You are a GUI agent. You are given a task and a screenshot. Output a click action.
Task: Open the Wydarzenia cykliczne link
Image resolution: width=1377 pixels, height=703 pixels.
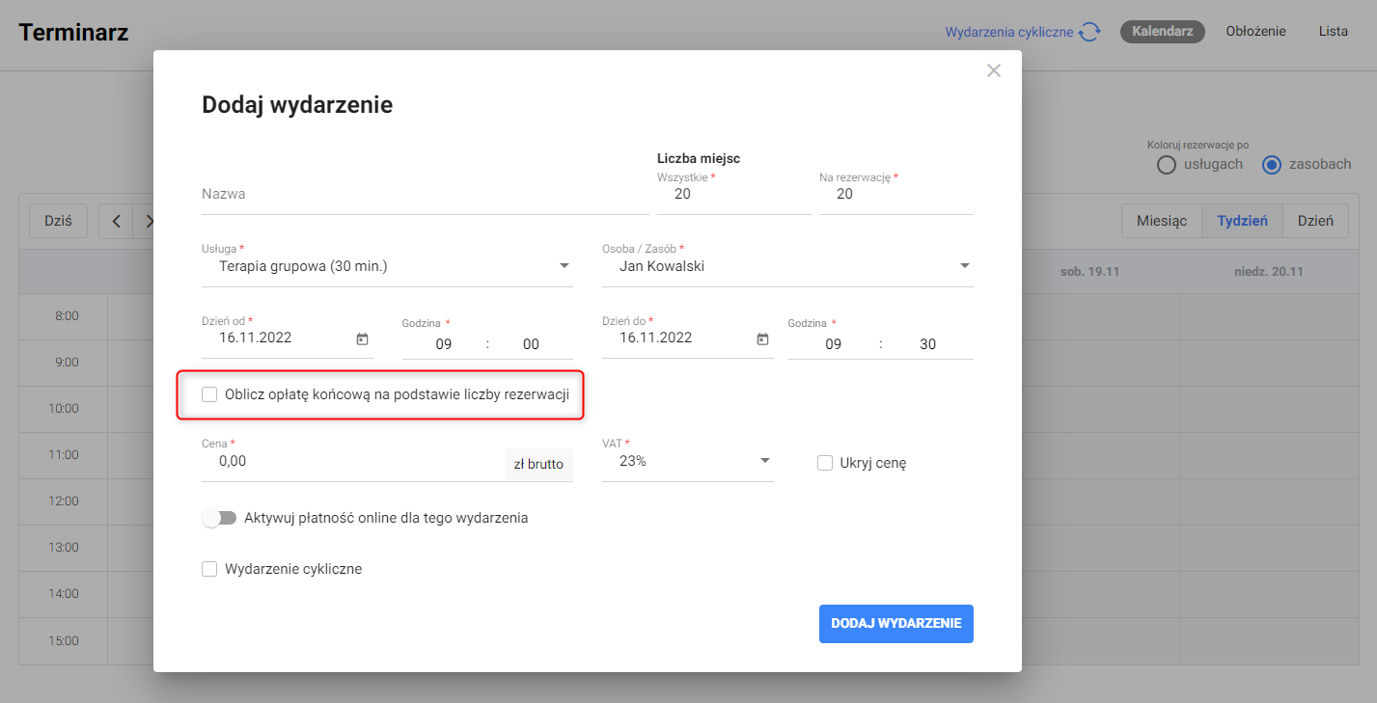(x=1008, y=32)
